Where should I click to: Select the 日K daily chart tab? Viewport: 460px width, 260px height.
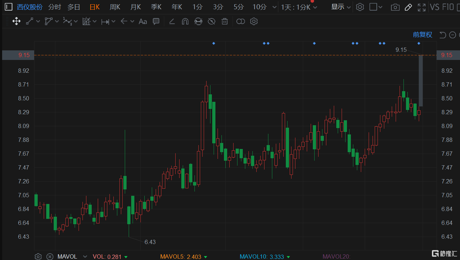(x=95, y=7)
